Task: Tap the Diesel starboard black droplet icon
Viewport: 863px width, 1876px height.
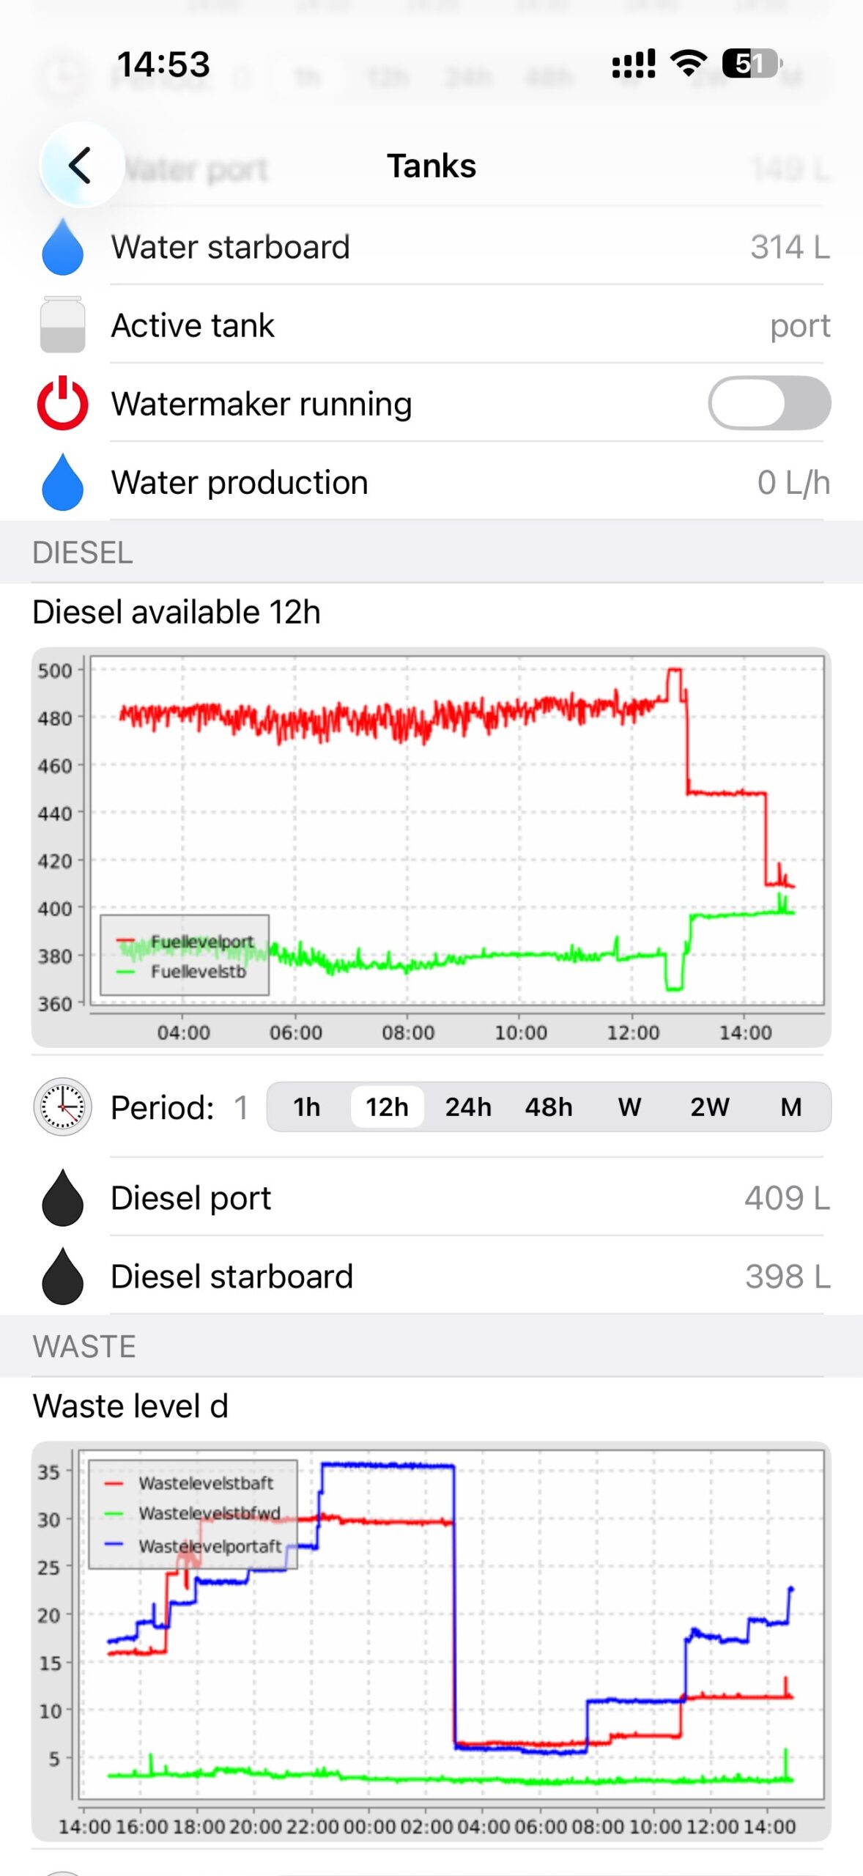Action: tap(63, 1276)
